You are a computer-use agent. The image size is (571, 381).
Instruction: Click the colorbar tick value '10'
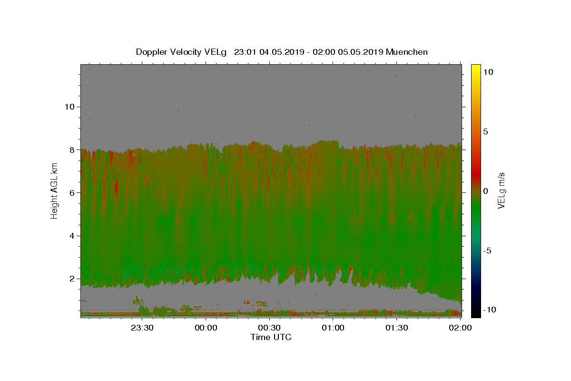488,72
